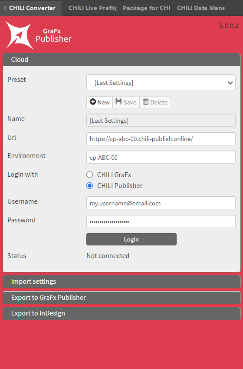Expand the Export to InDesign section
This screenshot has height=369, width=243.
pos(121,313)
